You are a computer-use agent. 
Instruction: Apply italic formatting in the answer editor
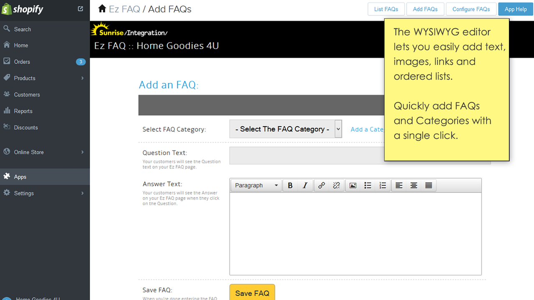pos(305,185)
